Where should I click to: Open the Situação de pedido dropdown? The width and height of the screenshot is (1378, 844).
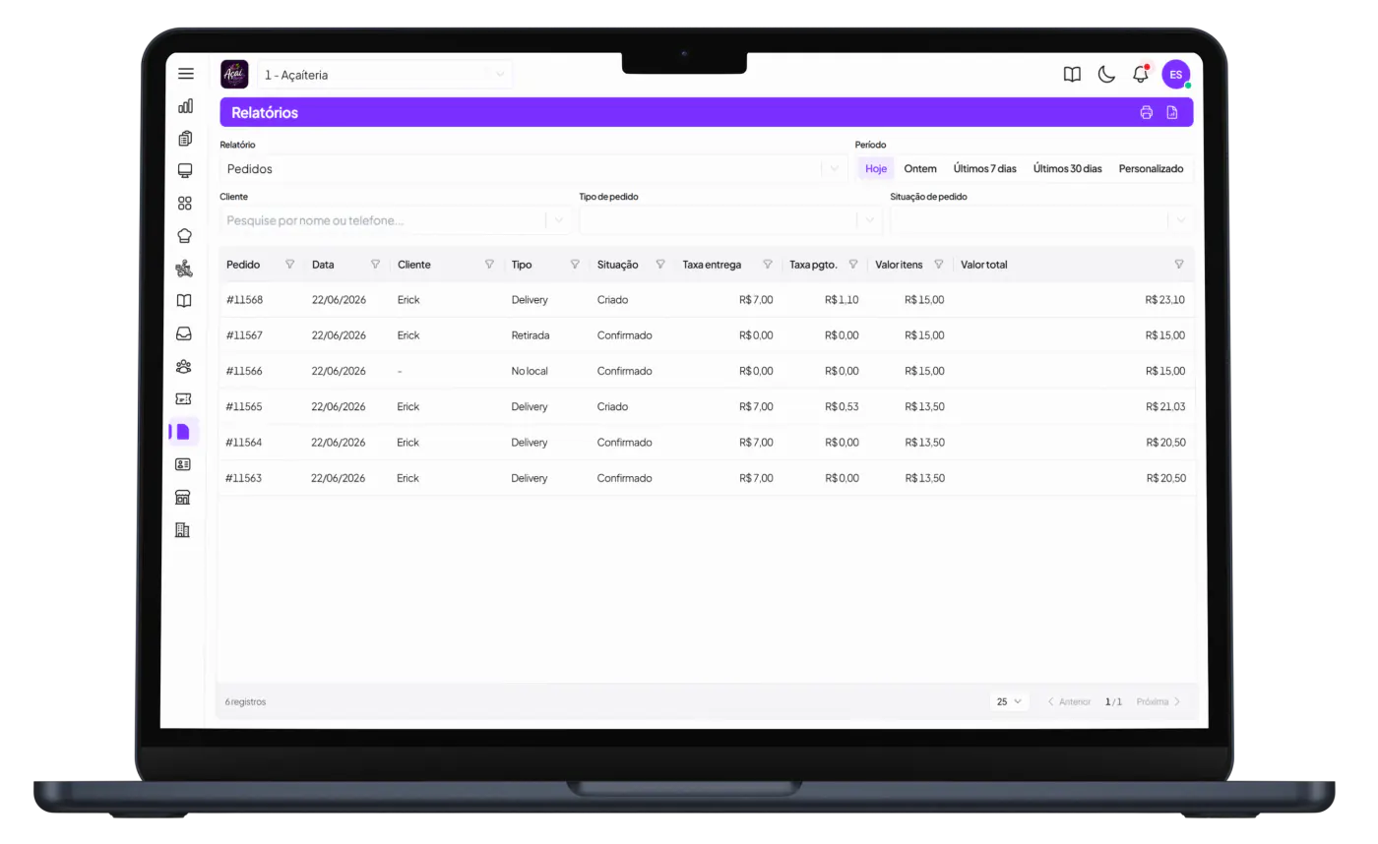tap(1042, 220)
